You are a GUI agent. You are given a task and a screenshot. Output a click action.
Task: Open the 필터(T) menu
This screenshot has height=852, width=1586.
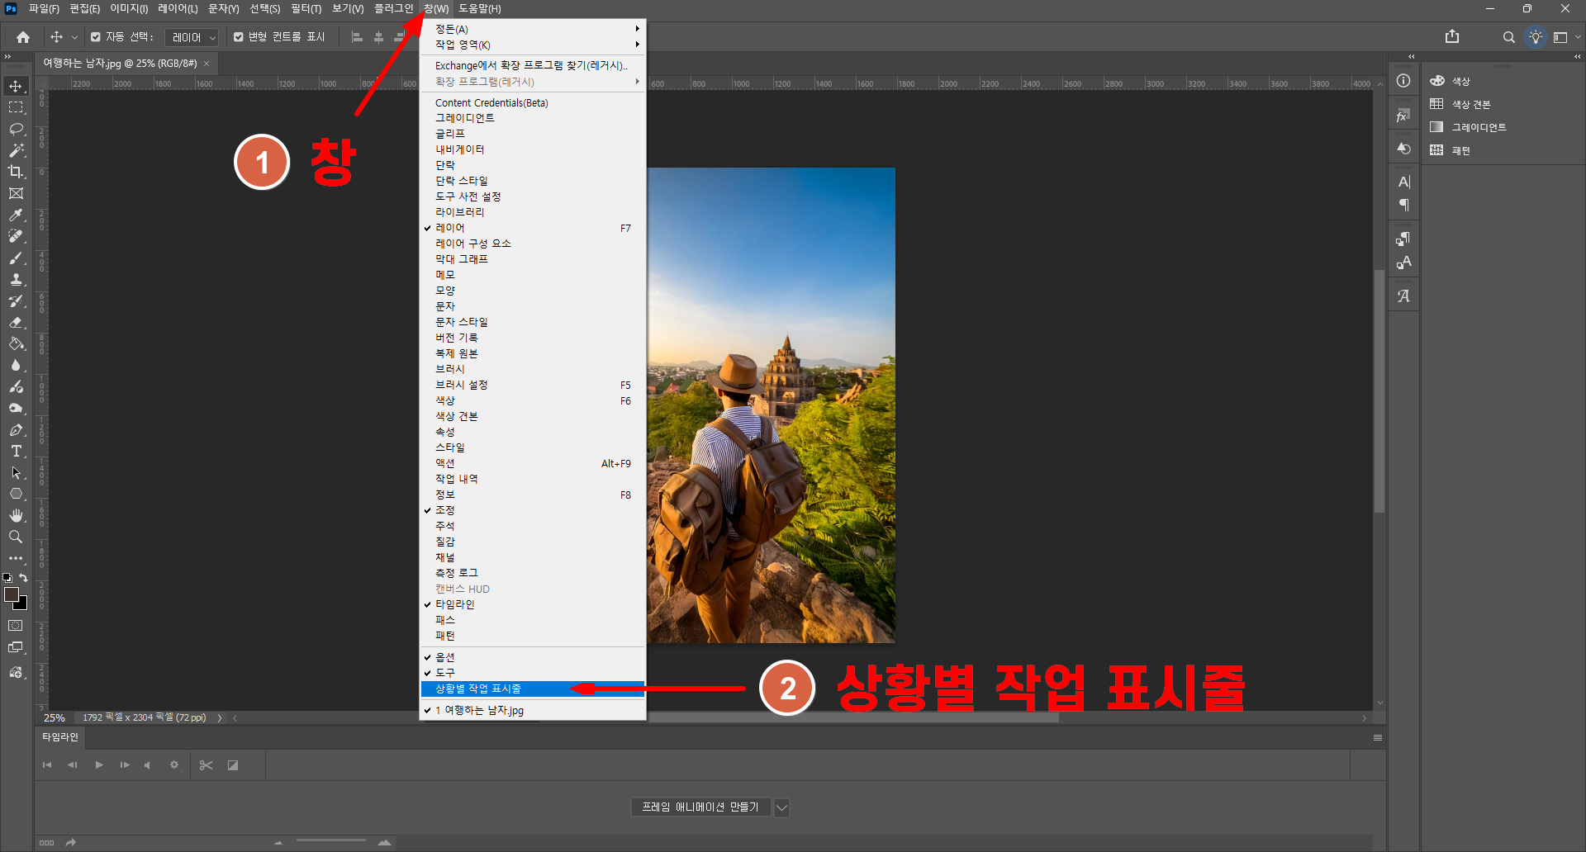tap(306, 9)
